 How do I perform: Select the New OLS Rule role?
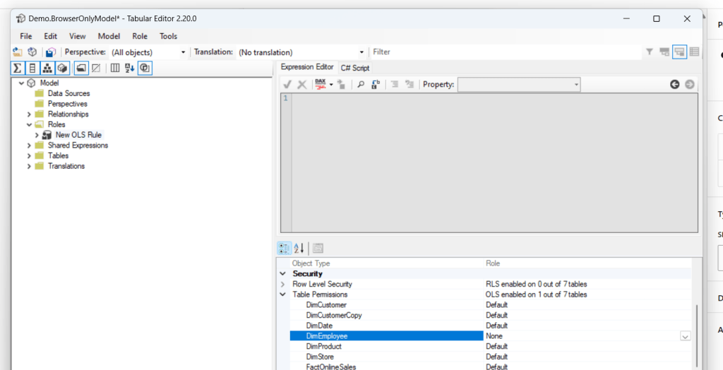pos(78,135)
